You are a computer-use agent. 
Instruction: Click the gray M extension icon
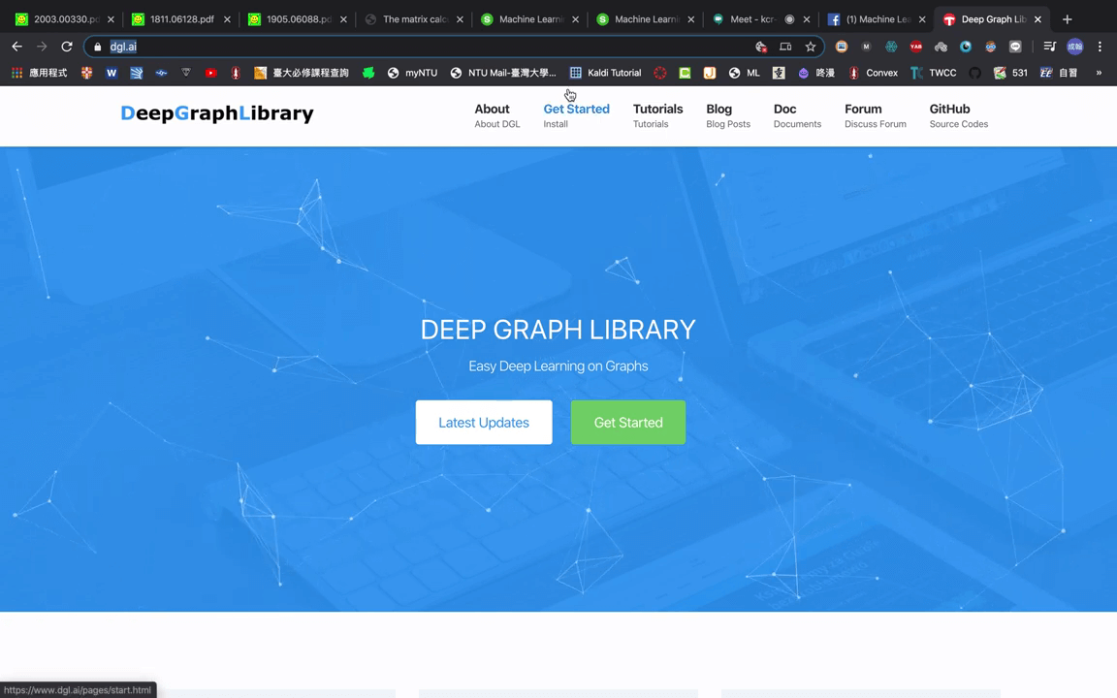pos(866,47)
